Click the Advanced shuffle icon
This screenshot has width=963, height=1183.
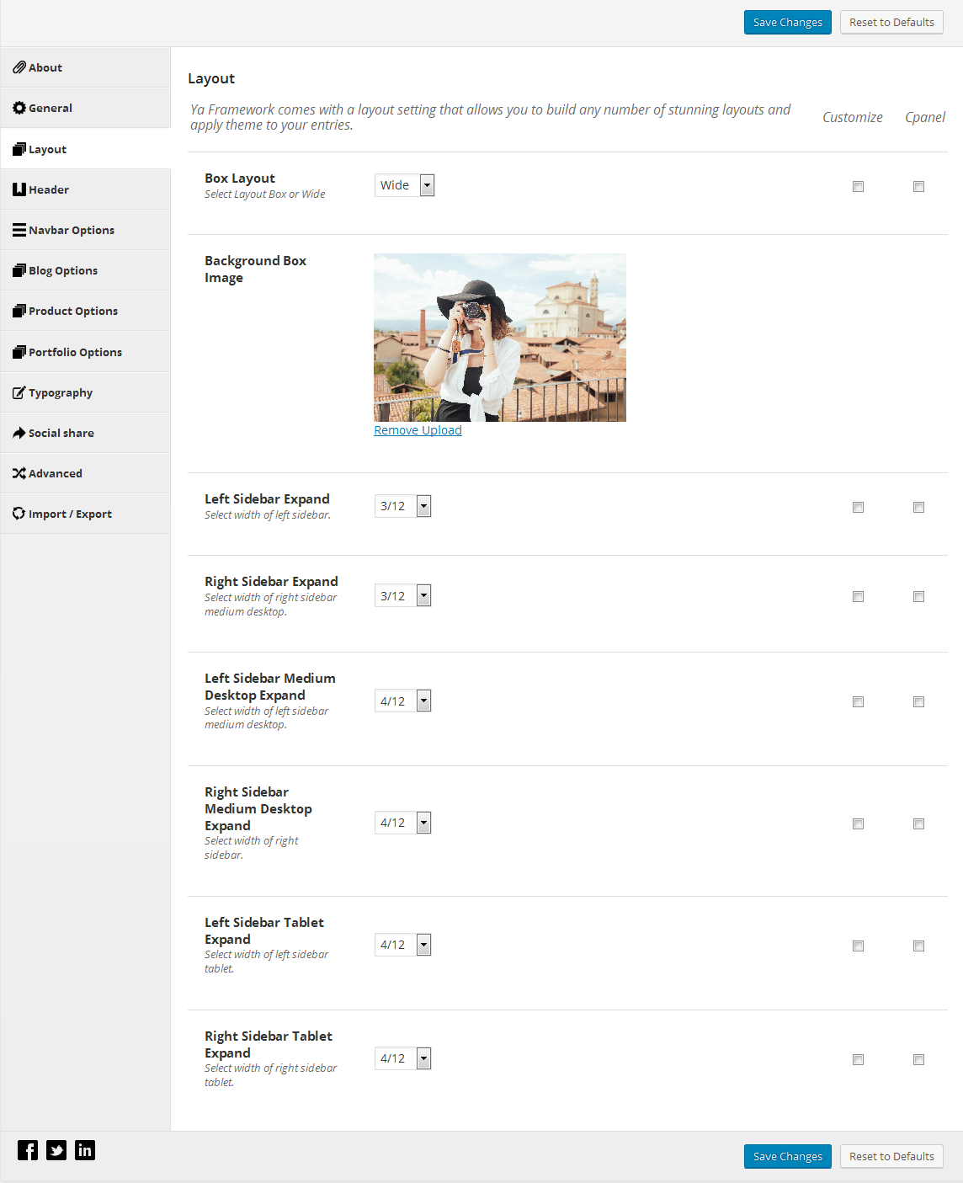point(19,473)
